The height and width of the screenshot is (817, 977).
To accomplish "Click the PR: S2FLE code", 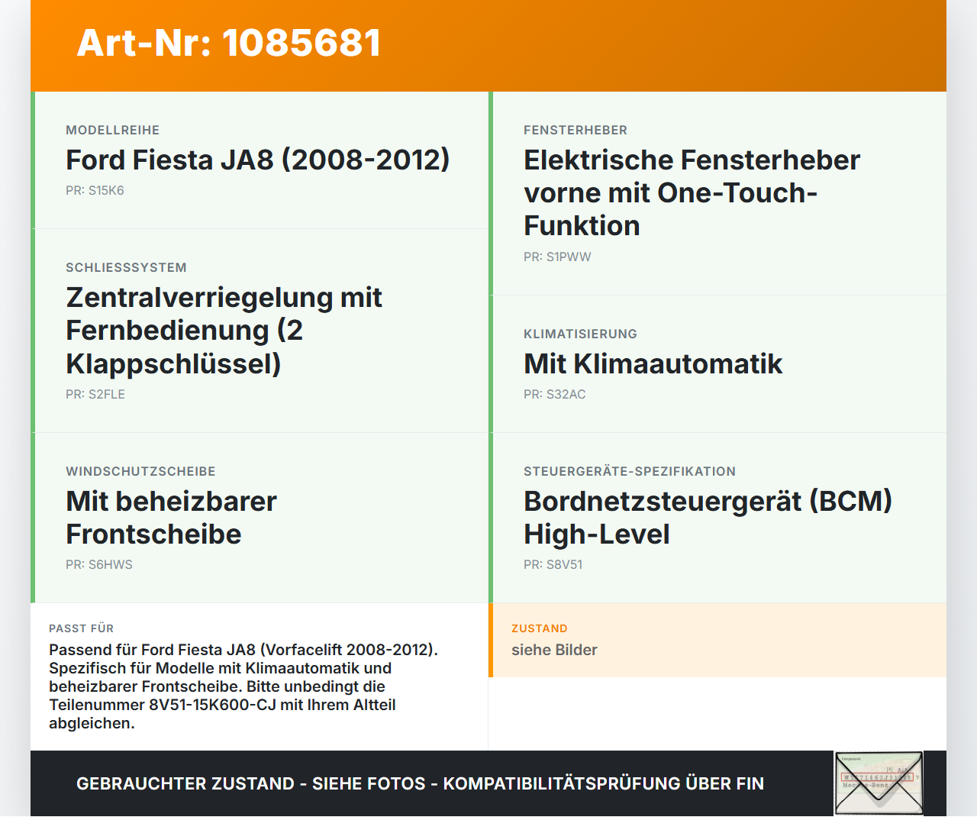I will pos(95,395).
